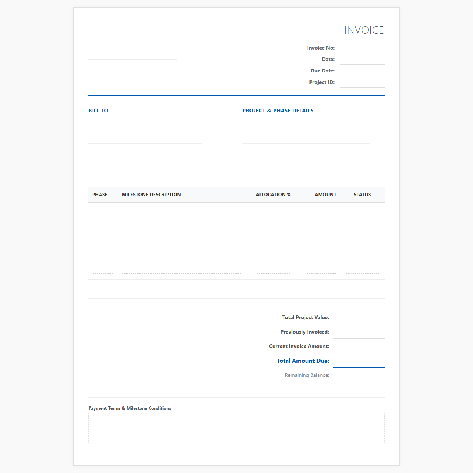Select the INVOICE title text

tap(364, 30)
